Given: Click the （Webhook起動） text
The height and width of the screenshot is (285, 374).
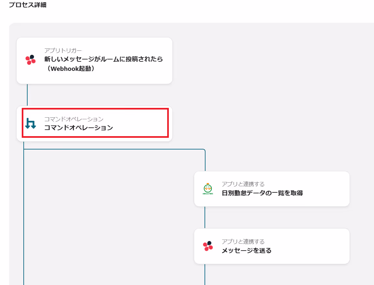Looking at the screenshot, I should 71,69.
